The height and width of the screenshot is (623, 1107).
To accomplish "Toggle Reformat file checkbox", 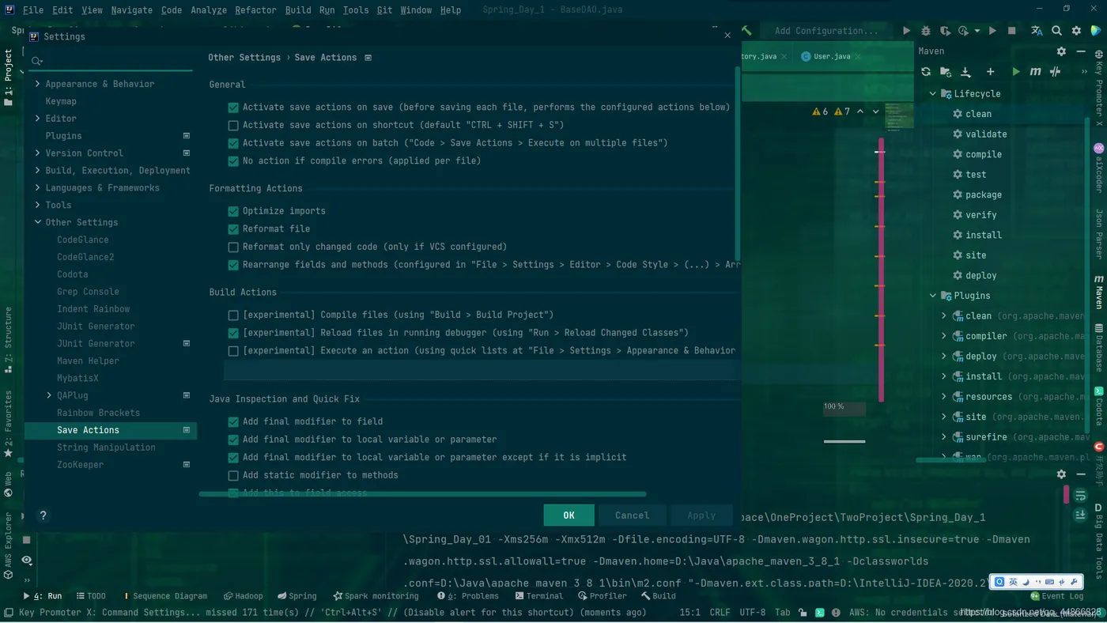I will point(233,229).
